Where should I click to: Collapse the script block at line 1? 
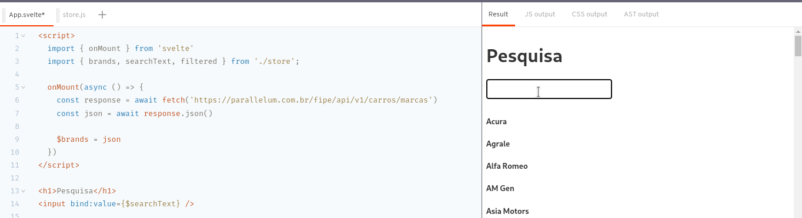(x=24, y=36)
